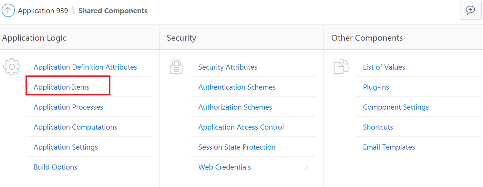Go to Application 939 breadcrumb
Viewport: 483px width, 187px height.
(x=43, y=11)
